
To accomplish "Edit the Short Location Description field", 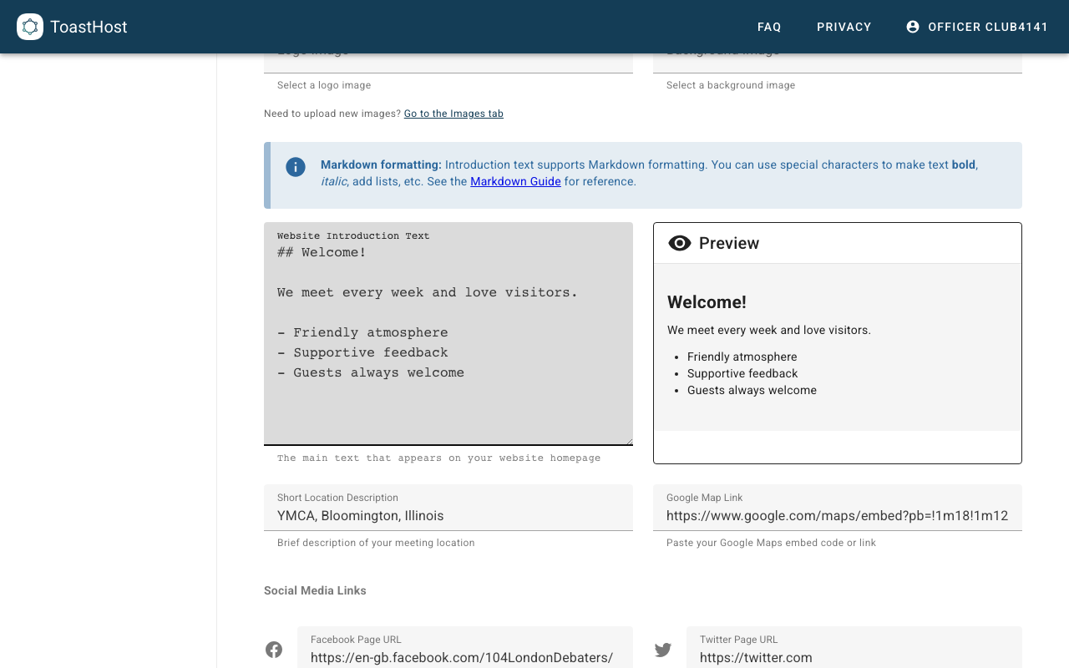I will point(448,515).
